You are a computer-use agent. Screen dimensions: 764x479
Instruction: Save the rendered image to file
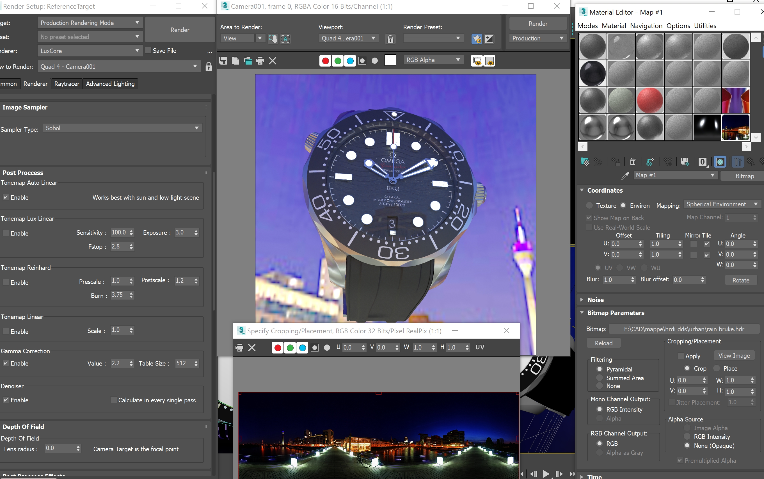point(223,61)
